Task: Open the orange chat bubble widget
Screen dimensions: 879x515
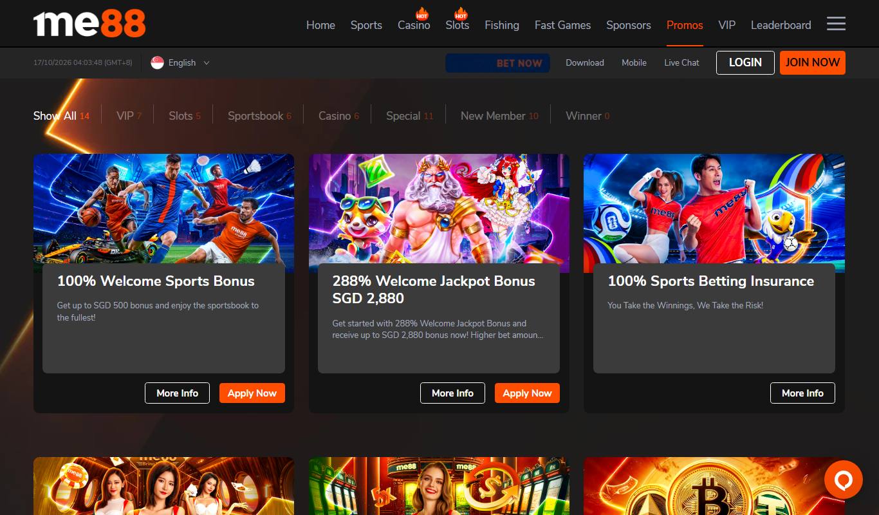Action: [843, 480]
